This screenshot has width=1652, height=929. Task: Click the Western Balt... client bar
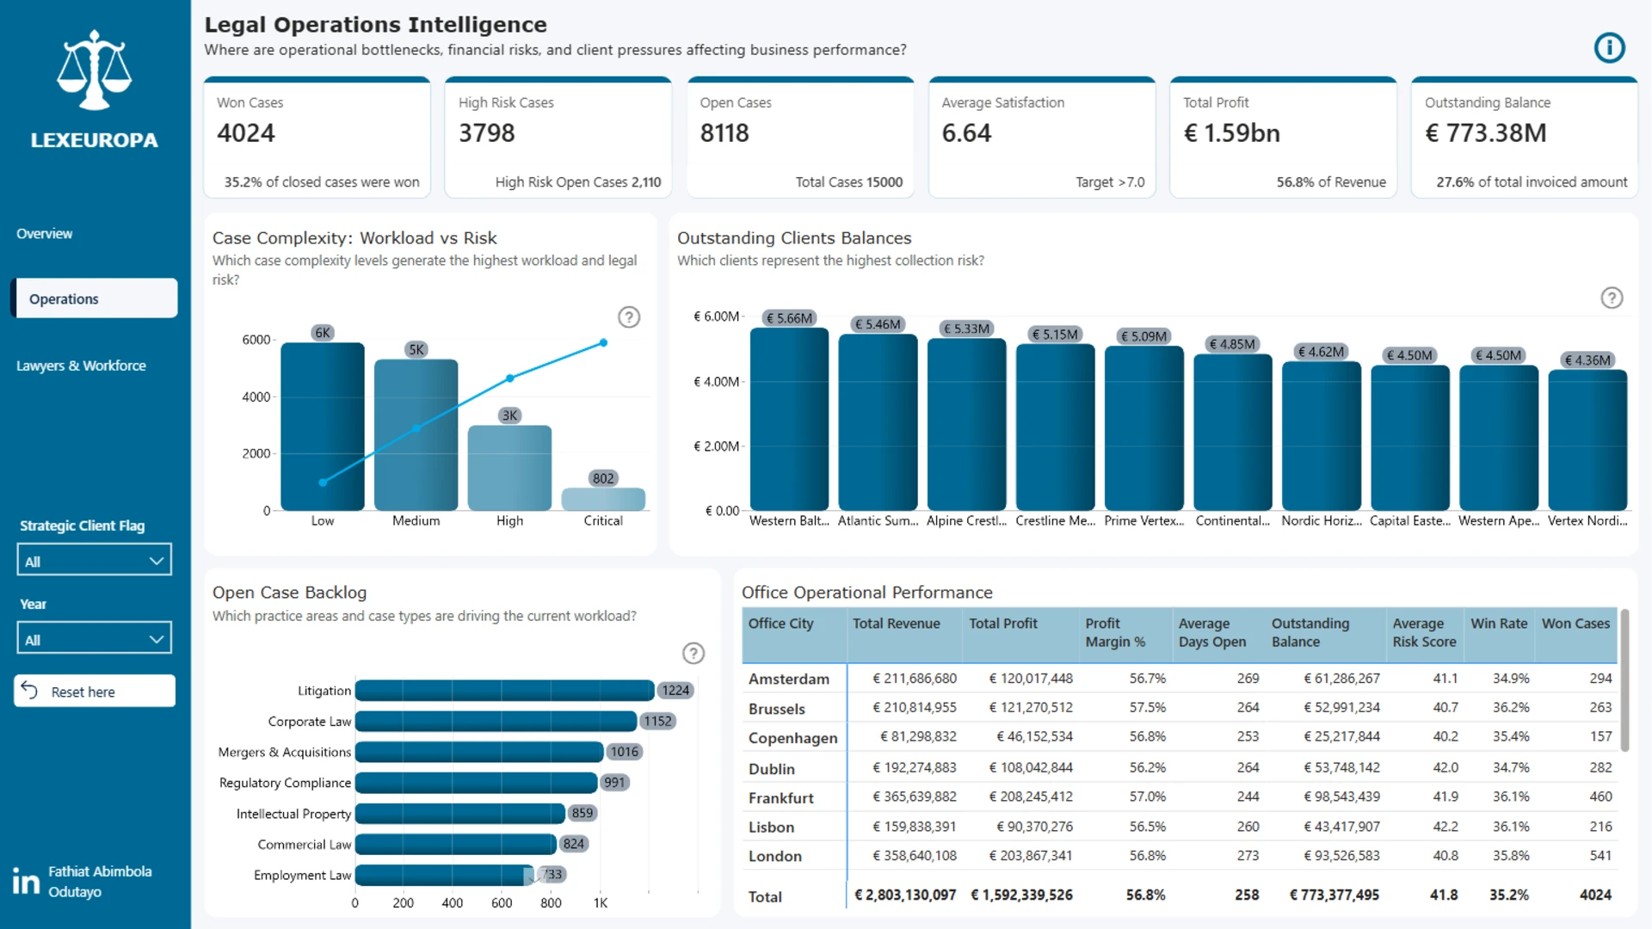pos(789,420)
